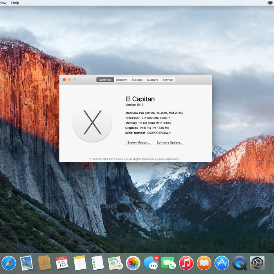The width and height of the screenshot is (274, 274).
Task: Switch to the Storage tab
Action: coord(137,80)
